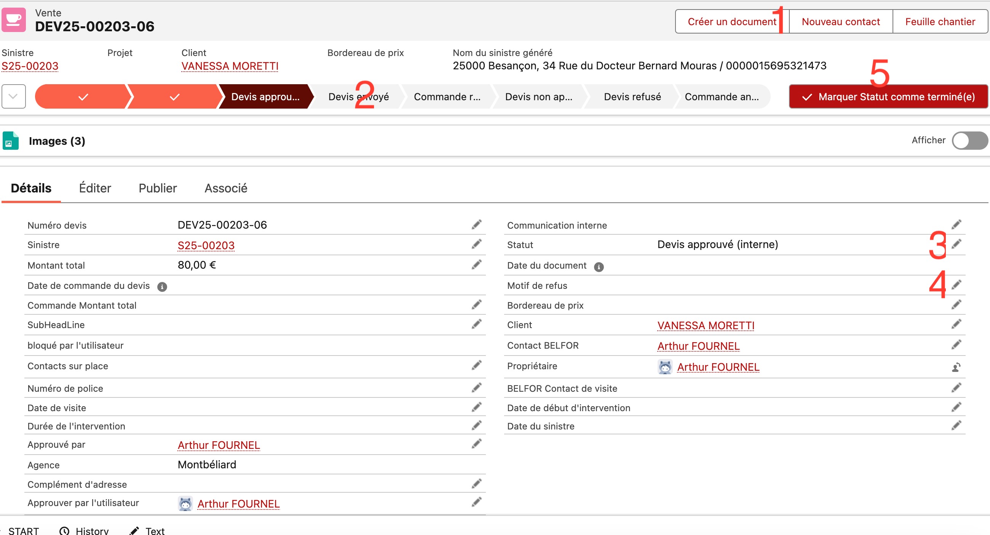Screen dimensions: 990x535
Task: Edit the SubHeadLine field pencil icon
Action: (x=477, y=324)
